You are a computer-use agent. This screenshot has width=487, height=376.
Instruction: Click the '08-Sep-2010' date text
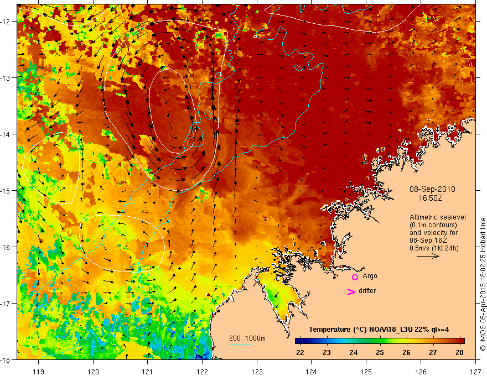click(x=432, y=189)
